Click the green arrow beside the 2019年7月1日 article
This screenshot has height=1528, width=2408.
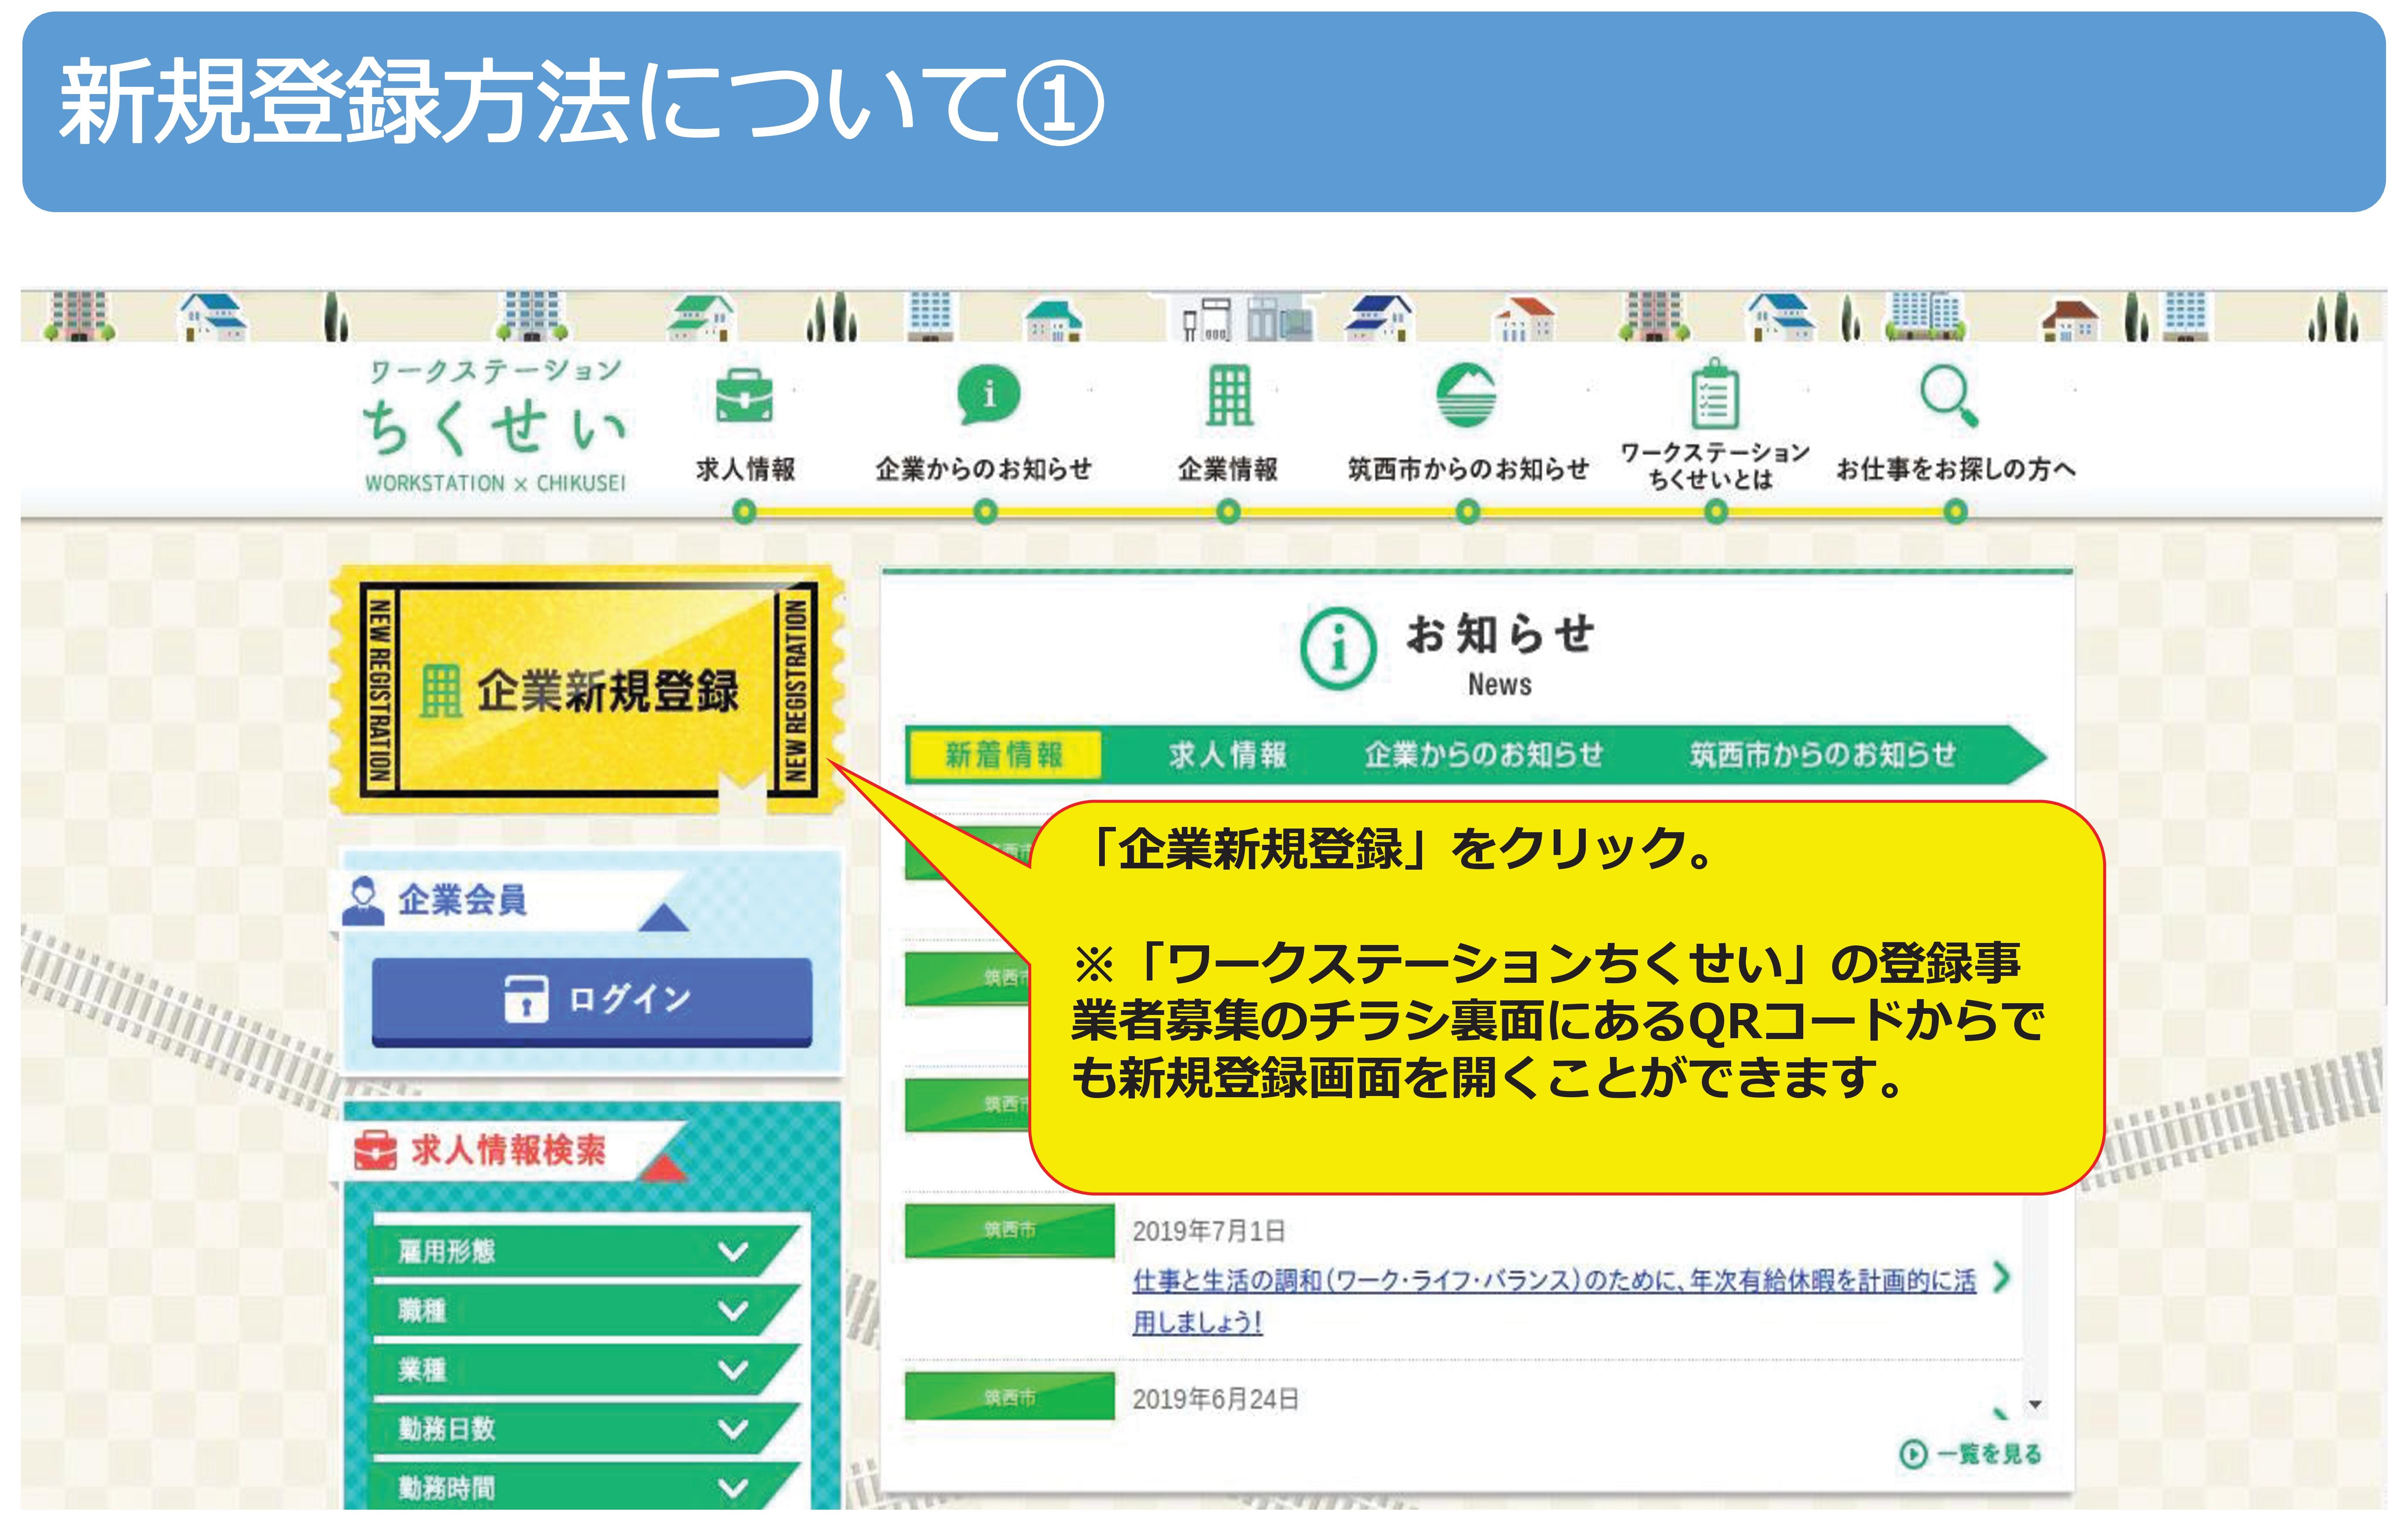click(2001, 1277)
